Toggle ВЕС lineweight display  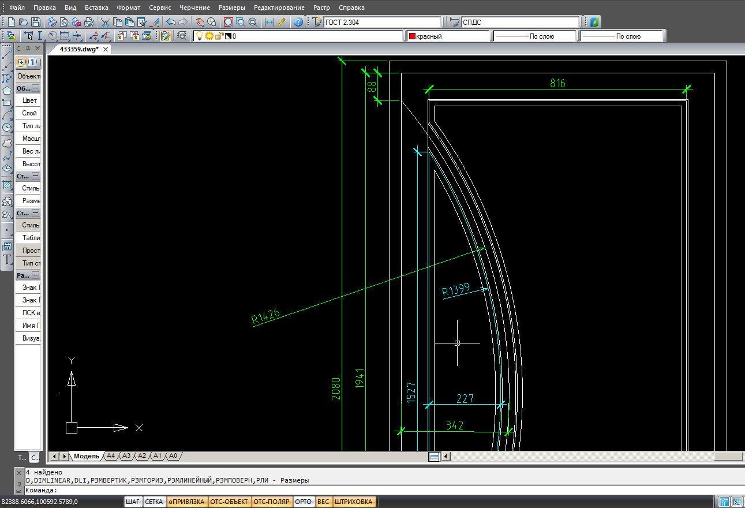pyautogui.click(x=323, y=502)
